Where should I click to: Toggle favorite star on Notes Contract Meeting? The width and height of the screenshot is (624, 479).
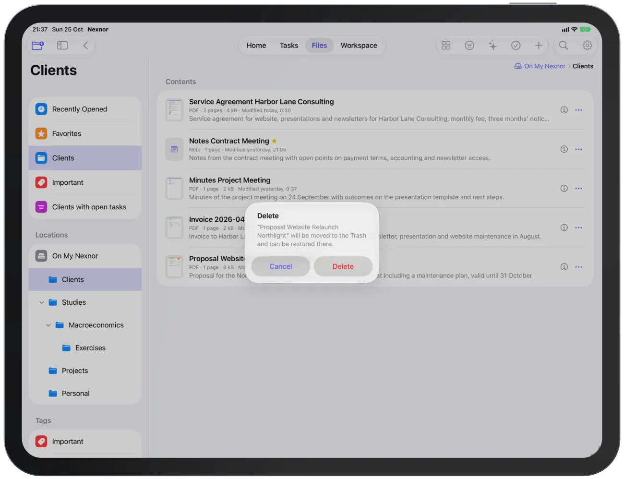pyautogui.click(x=274, y=141)
